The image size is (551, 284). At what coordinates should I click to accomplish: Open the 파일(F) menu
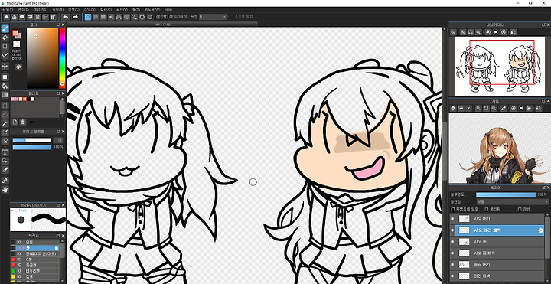click(x=7, y=9)
